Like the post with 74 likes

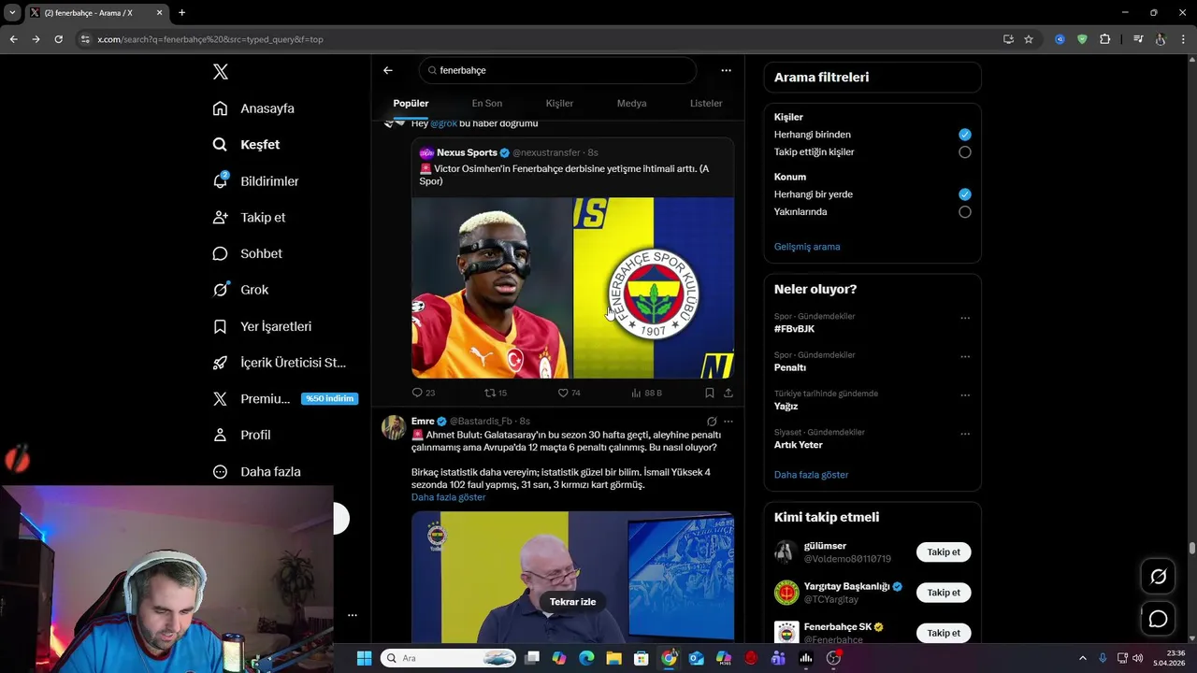569,393
